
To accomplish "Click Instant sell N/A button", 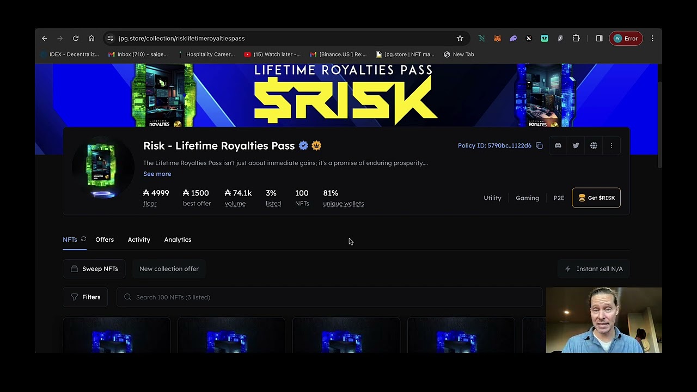I will click(594, 268).
